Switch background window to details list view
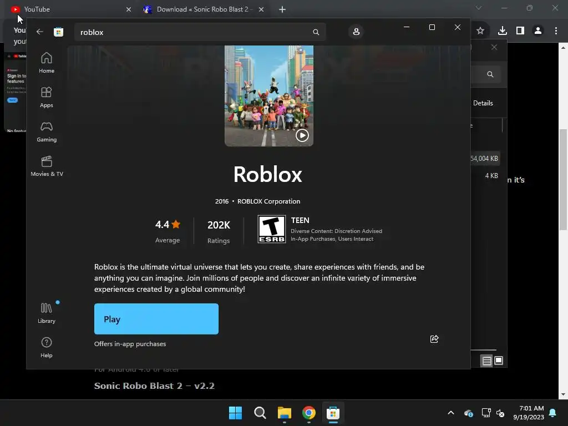Viewport: 568px width, 426px height. click(x=487, y=361)
